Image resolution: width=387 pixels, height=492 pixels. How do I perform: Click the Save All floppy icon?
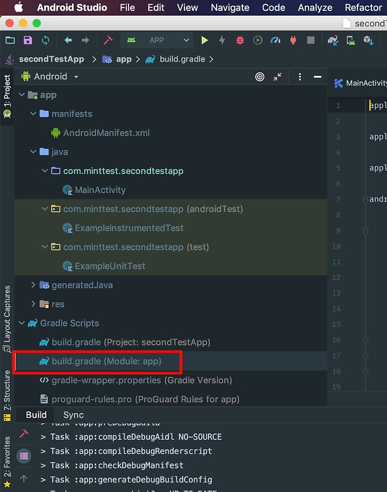coord(28,40)
